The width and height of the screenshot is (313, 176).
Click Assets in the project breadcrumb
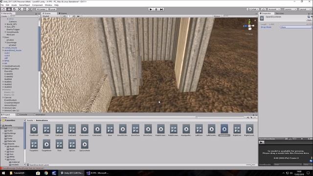pos(30,120)
